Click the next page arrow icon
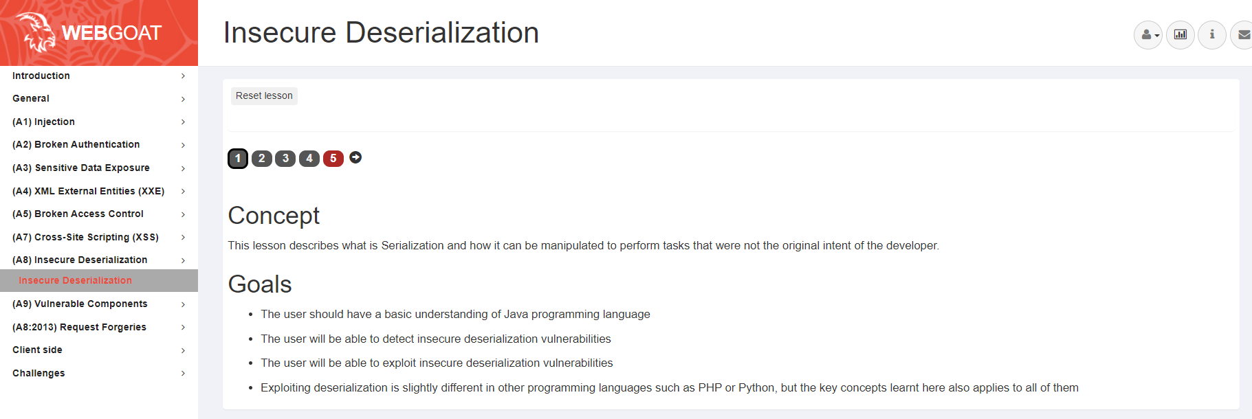This screenshot has width=1252, height=419. tap(355, 157)
